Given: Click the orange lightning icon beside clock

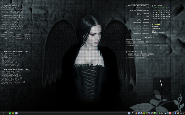Looking at the screenshot, I should 178,113.
